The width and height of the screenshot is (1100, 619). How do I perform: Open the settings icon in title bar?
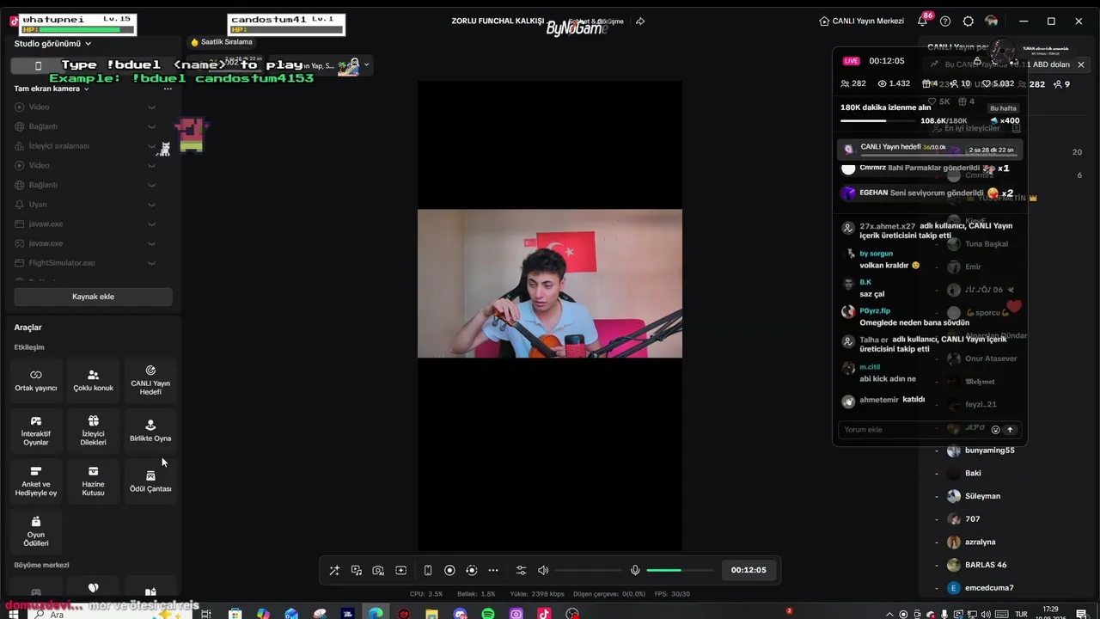click(x=969, y=21)
